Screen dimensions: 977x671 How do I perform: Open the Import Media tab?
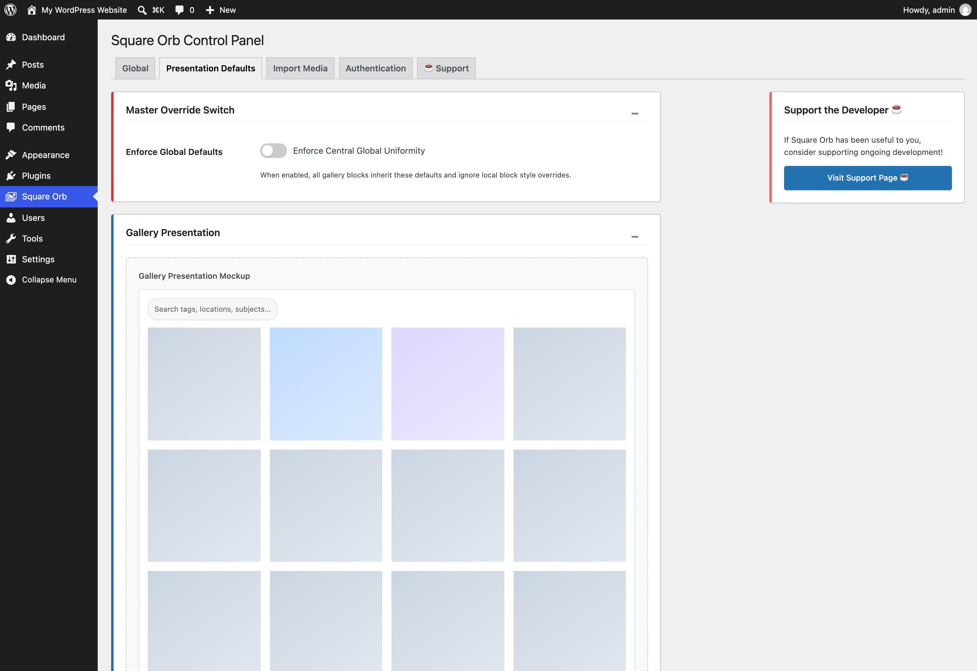pyautogui.click(x=300, y=68)
